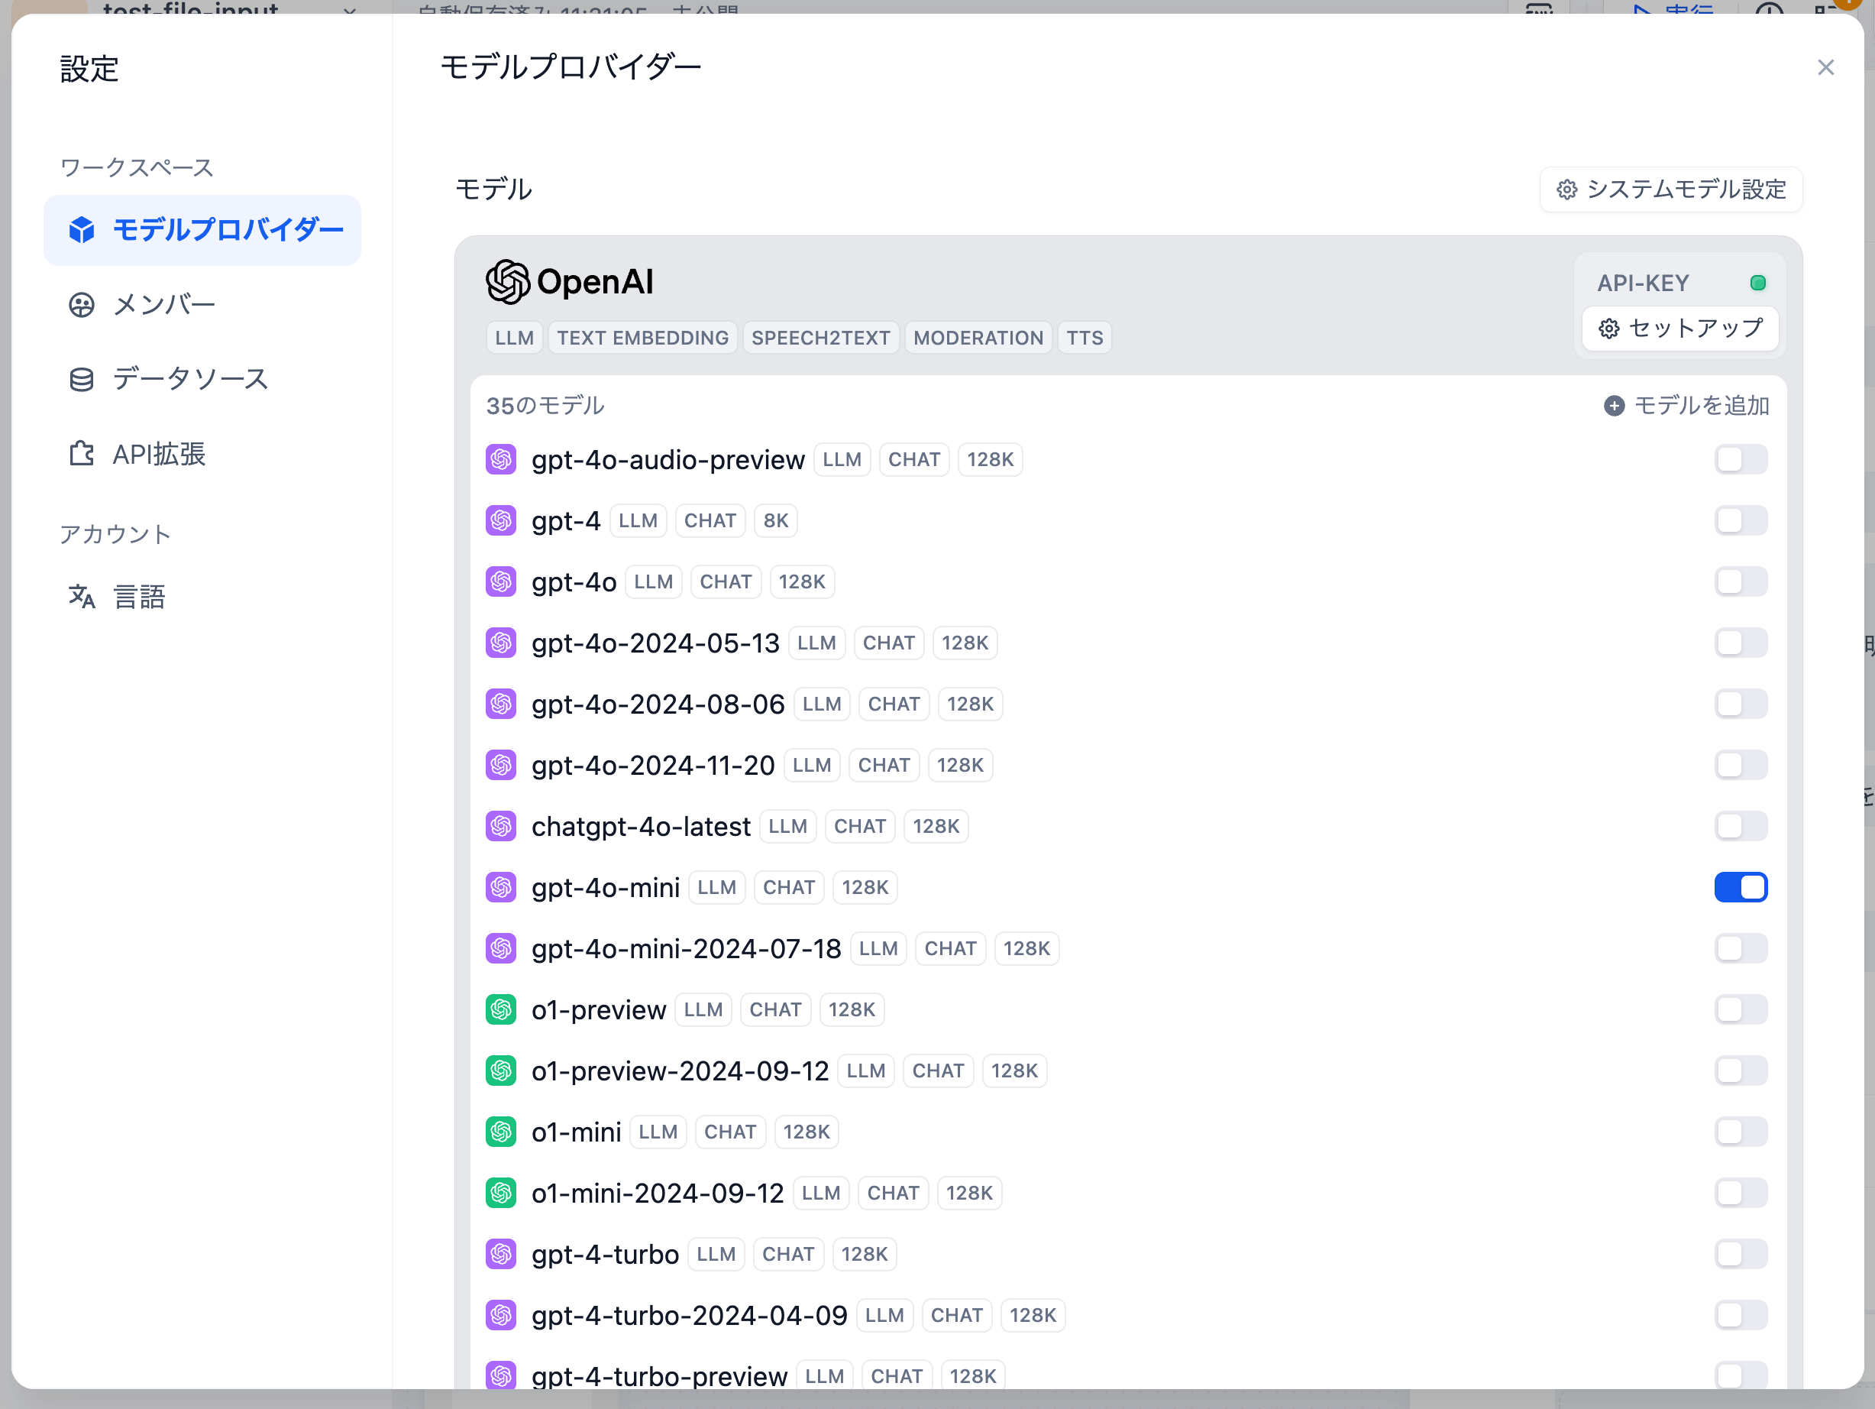This screenshot has width=1875, height=1409.
Task: Turn on gpt-4o-audio-preview toggle
Action: [1741, 460]
